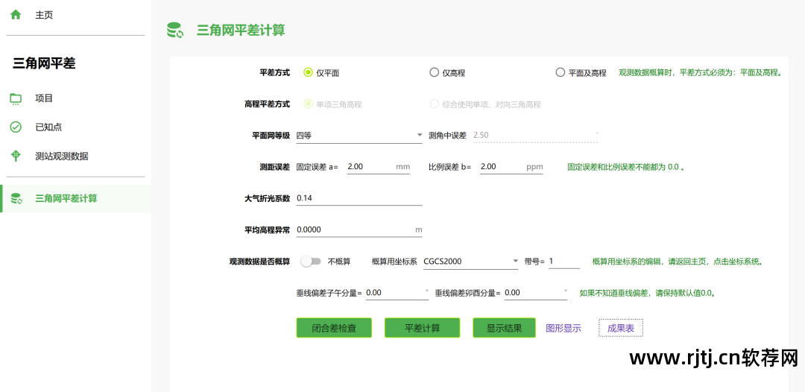Viewport: 805px width, 392px height.
Task: Click the hint 如果不知道垂线偏差，请保持默认值0.0
Action: coord(648,293)
